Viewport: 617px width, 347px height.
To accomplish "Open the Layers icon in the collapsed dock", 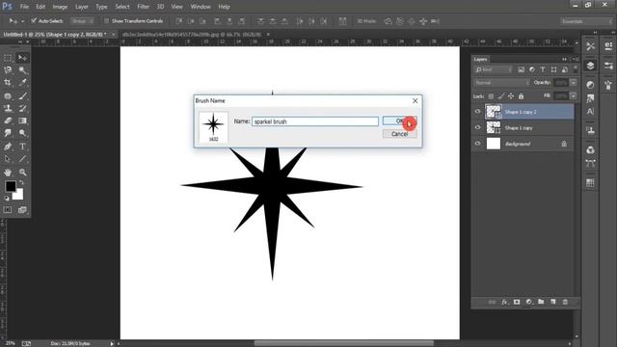I will 590,66.
